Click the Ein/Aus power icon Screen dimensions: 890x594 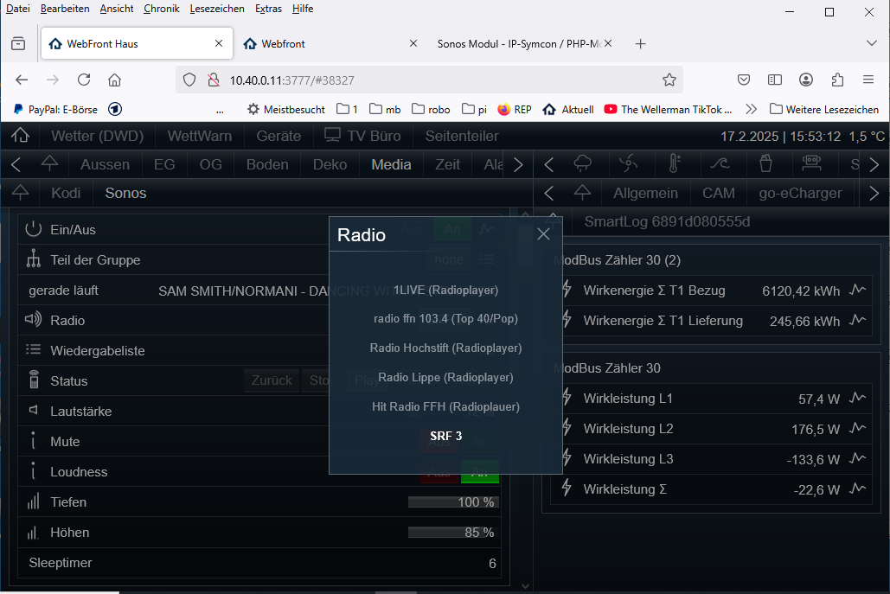(34, 229)
